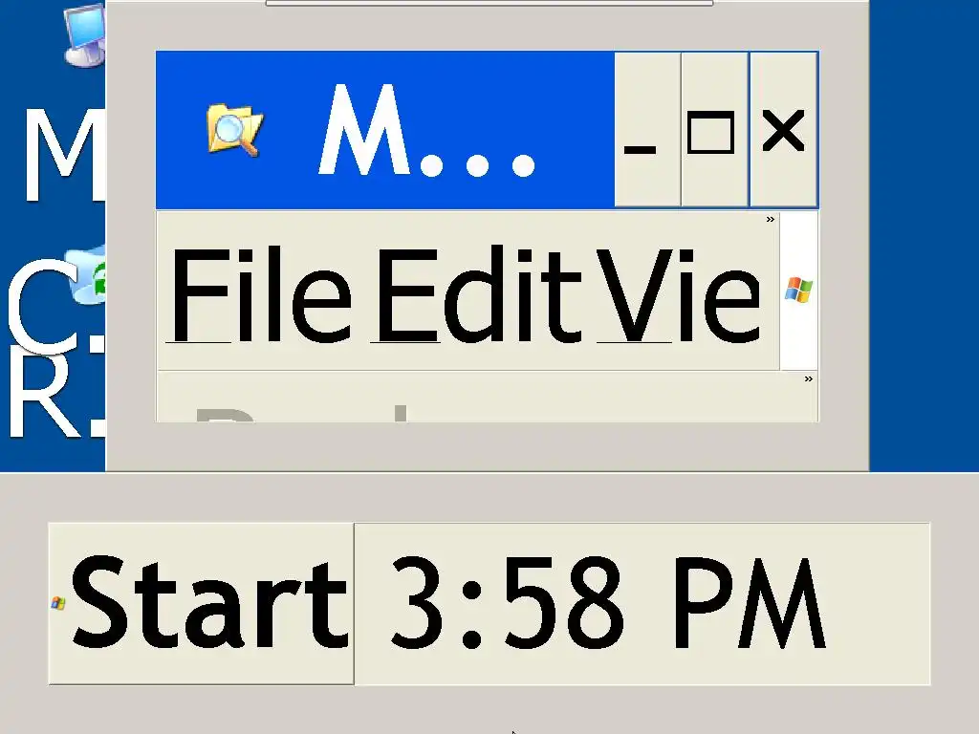
Task: Expand hidden menu items via menu bar chevron
Action: coord(770,219)
